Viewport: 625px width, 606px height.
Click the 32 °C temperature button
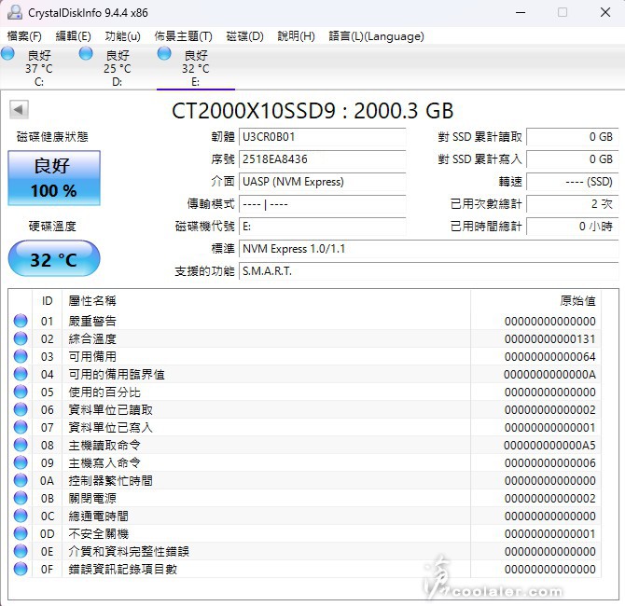pyautogui.click(x=53, y=259)
